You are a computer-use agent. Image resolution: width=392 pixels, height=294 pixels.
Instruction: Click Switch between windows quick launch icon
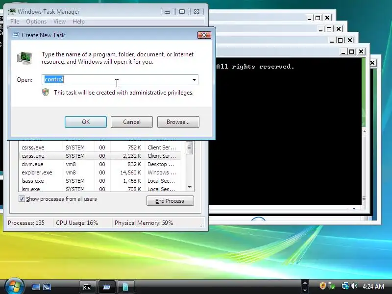click(47, 287)
